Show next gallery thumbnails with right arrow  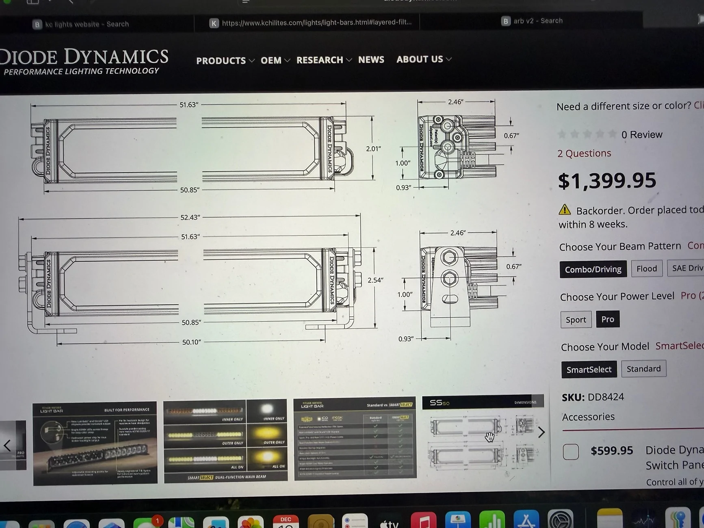[541, 432]
